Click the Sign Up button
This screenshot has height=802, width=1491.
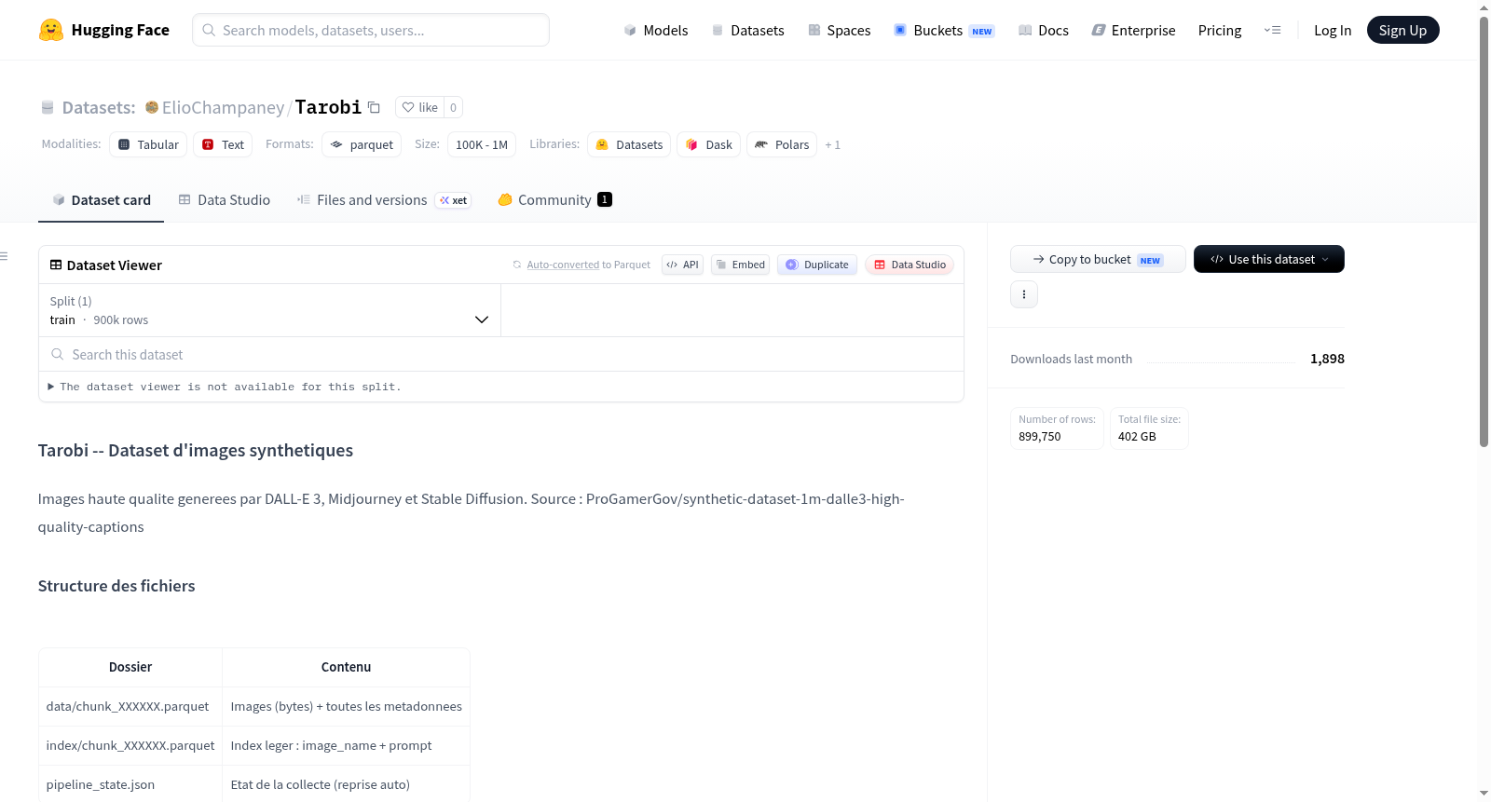[1402, 30]
